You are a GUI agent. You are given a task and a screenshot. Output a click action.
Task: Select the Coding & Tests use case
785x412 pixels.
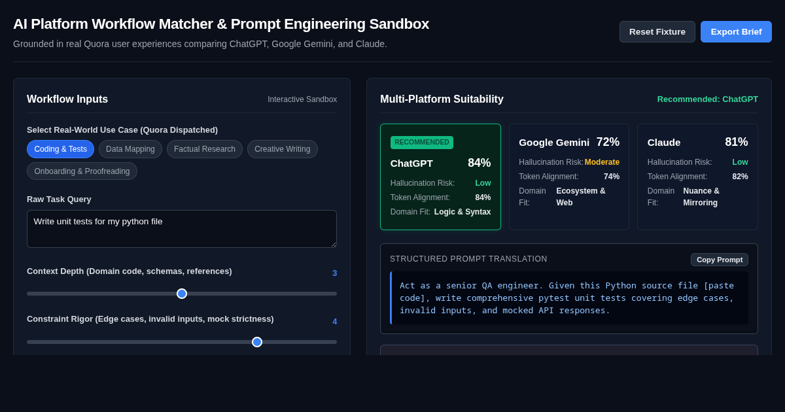(x=60, y=149)
